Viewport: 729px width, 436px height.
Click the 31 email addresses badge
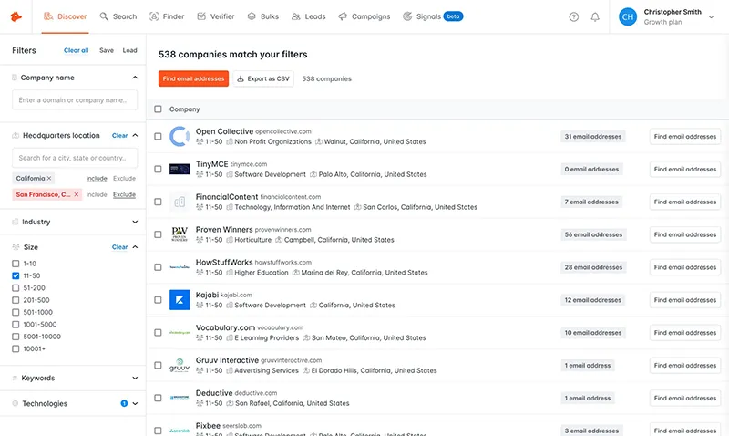click(x=593, y=136)
